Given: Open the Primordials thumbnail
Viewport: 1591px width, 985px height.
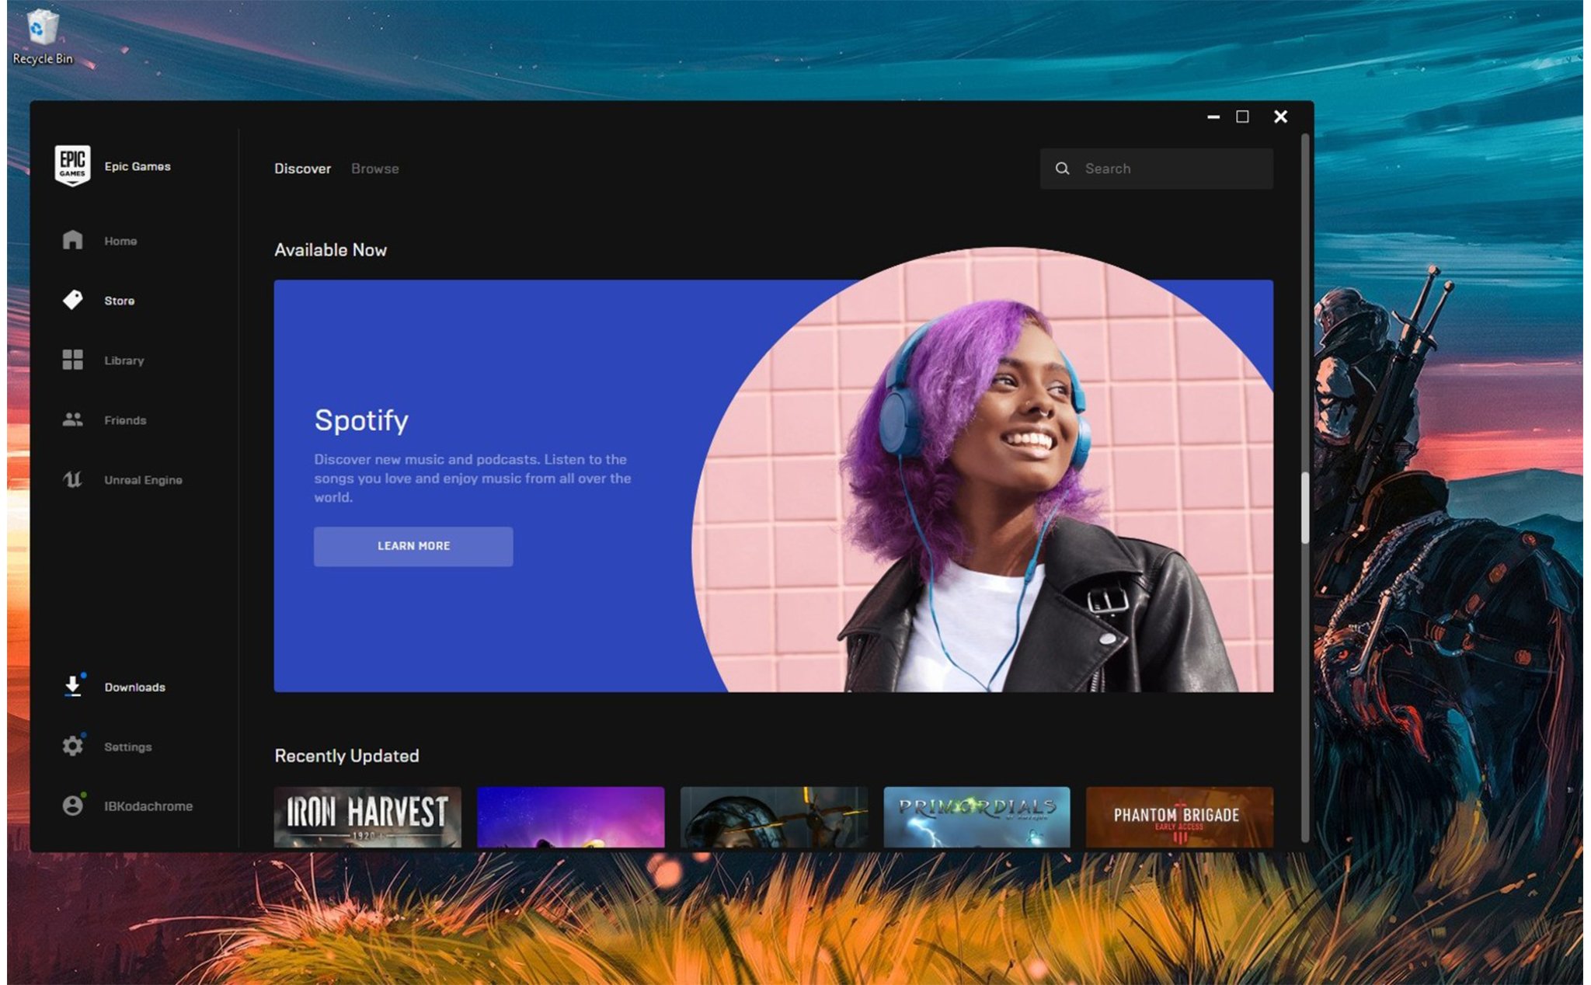Looking at the screenshot, I should [x=977, y=816].
